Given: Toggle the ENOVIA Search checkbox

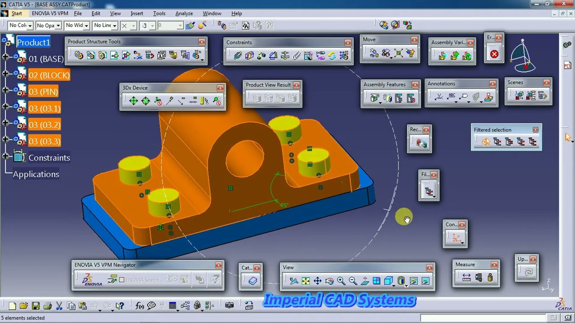Looking at the screenshot, I should click(x=122, y=279).
